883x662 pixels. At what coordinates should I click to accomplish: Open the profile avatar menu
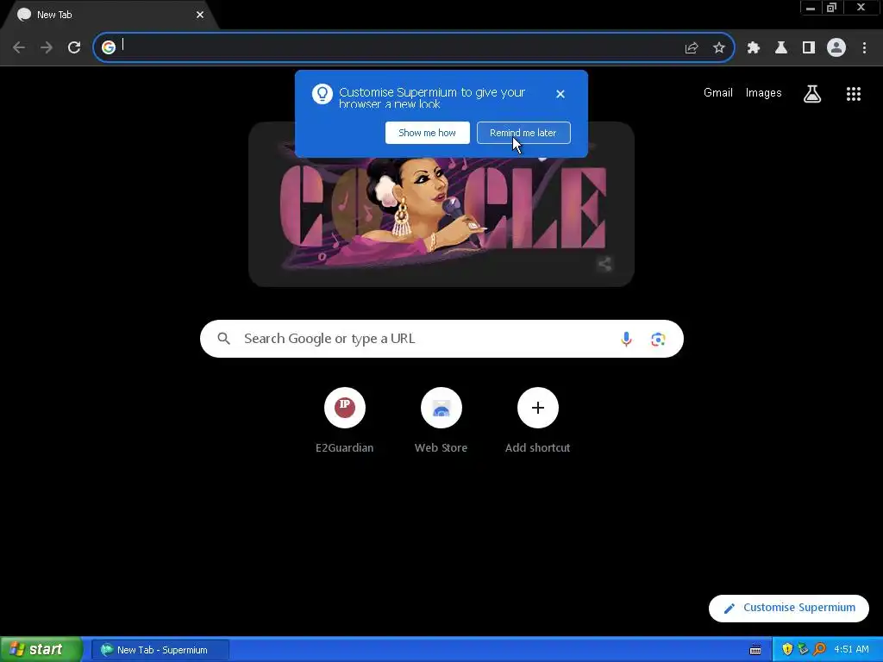pos(836,48)
